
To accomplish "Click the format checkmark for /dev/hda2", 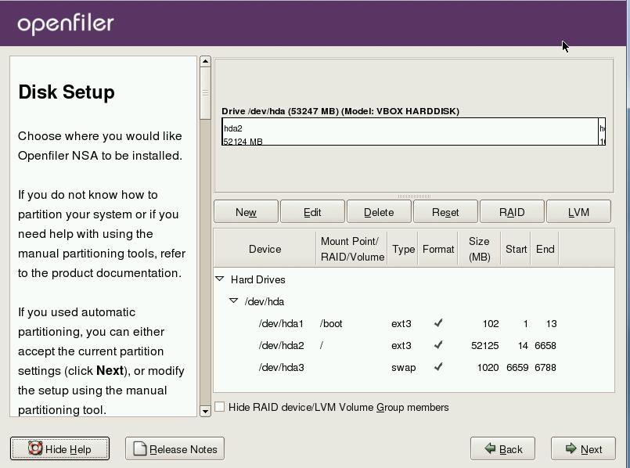I will [438, 345].
